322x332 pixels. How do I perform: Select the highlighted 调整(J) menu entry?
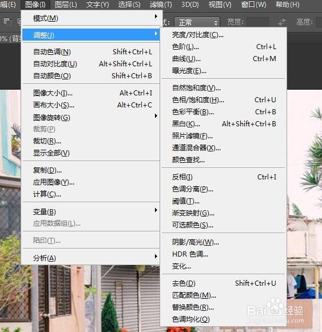coord(91,35)
